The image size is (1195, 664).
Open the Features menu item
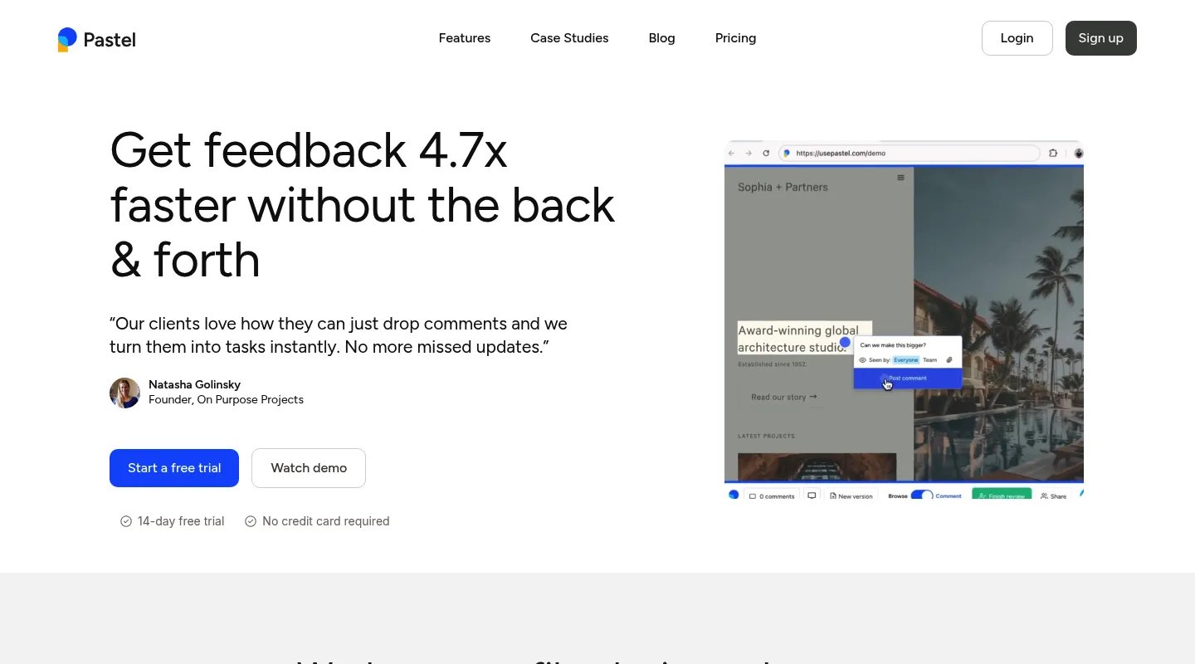coord(464,38)
